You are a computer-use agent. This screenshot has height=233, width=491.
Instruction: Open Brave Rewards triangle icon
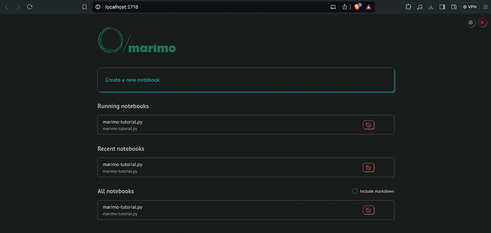pos(369,7)
